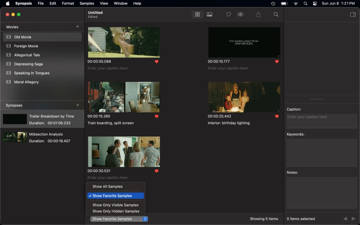Choose Show Only Hidden Samples
Image resolution: width=360 pixels, height=225 pixels.
[116, 211]
